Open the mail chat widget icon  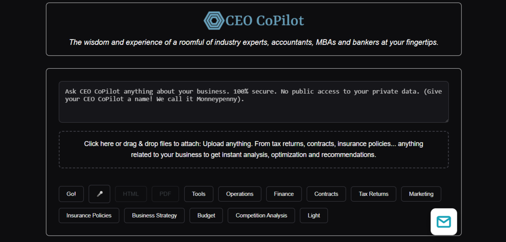click(x=444, y=222)
